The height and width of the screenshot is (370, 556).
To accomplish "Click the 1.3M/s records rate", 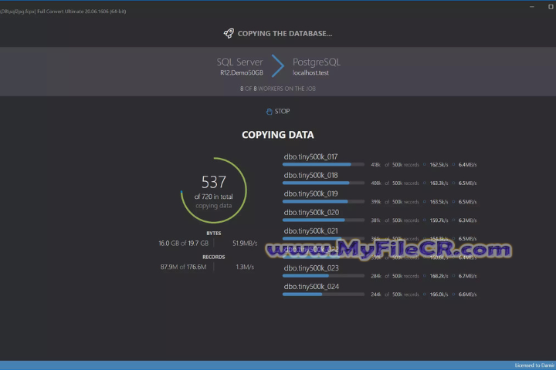I will (245, 267).
